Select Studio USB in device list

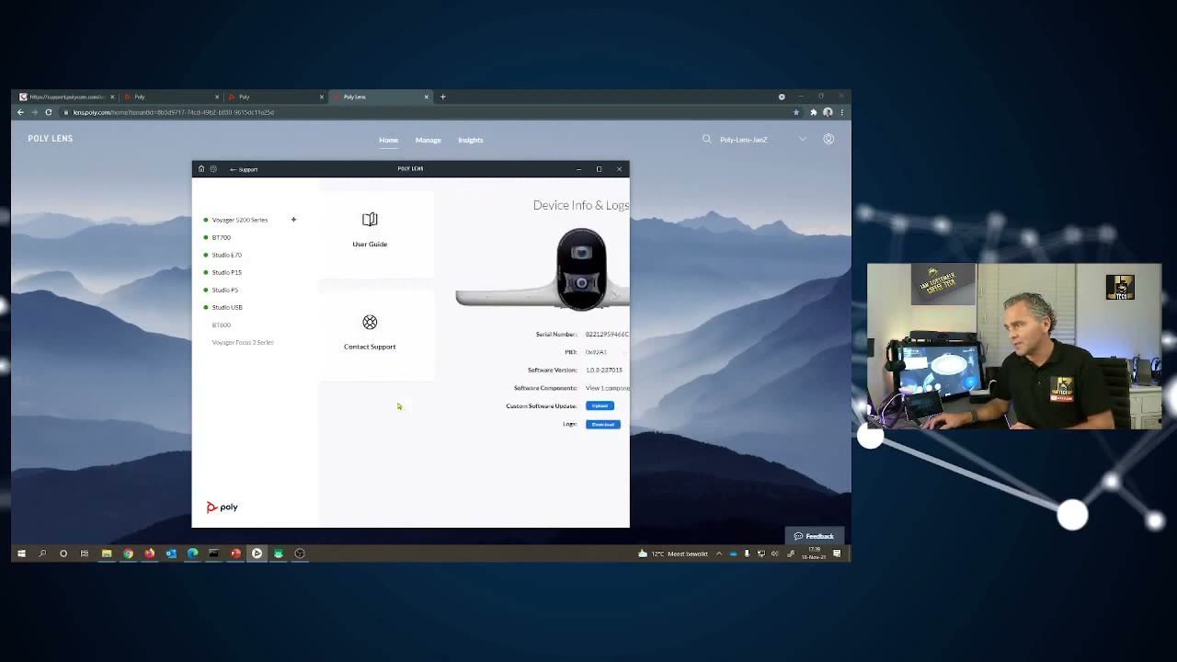tap(227, 307)
